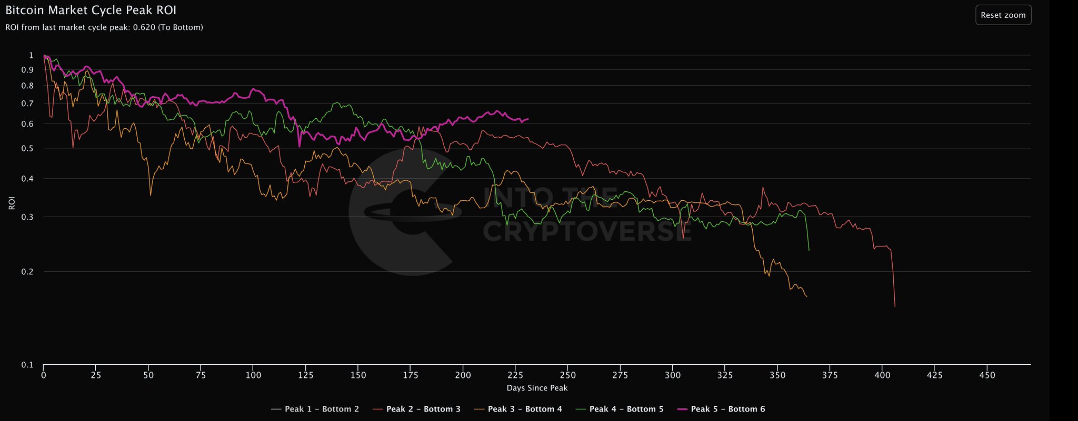Click the subtitle showing ROI 0.620 (To Bottom)
Image resolution: width=1078 pixels, height=421 pixels.
coord(104,27)
